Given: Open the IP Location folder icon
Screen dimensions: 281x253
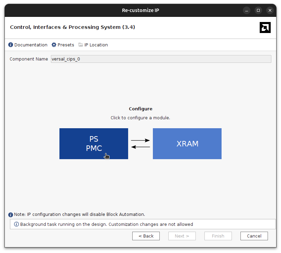Looking at the screenshot, I should (x=80, y=45).
